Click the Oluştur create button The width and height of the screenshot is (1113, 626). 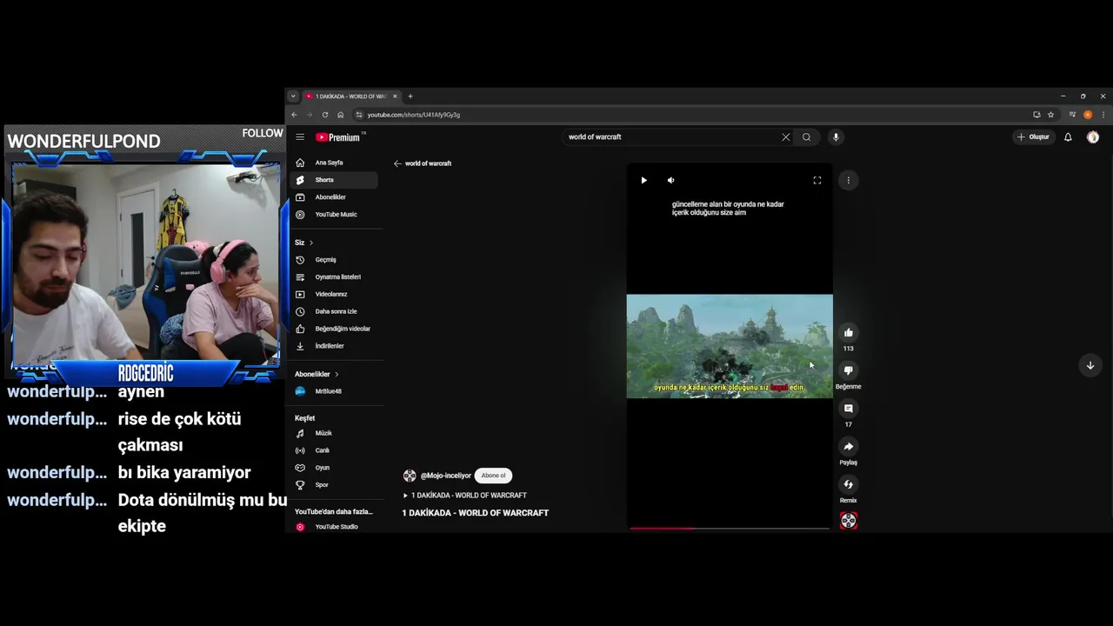click(x=1033, y=137)
